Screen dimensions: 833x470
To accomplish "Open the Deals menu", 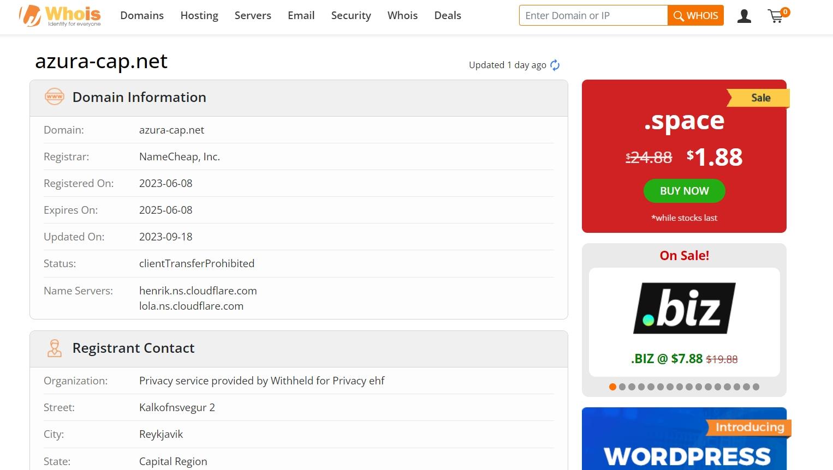I will [x=448, y=16].
